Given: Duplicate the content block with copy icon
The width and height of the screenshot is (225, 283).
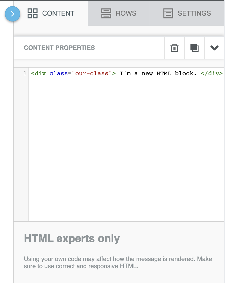Looking at the screenshot, I should [x=195, y=48].
